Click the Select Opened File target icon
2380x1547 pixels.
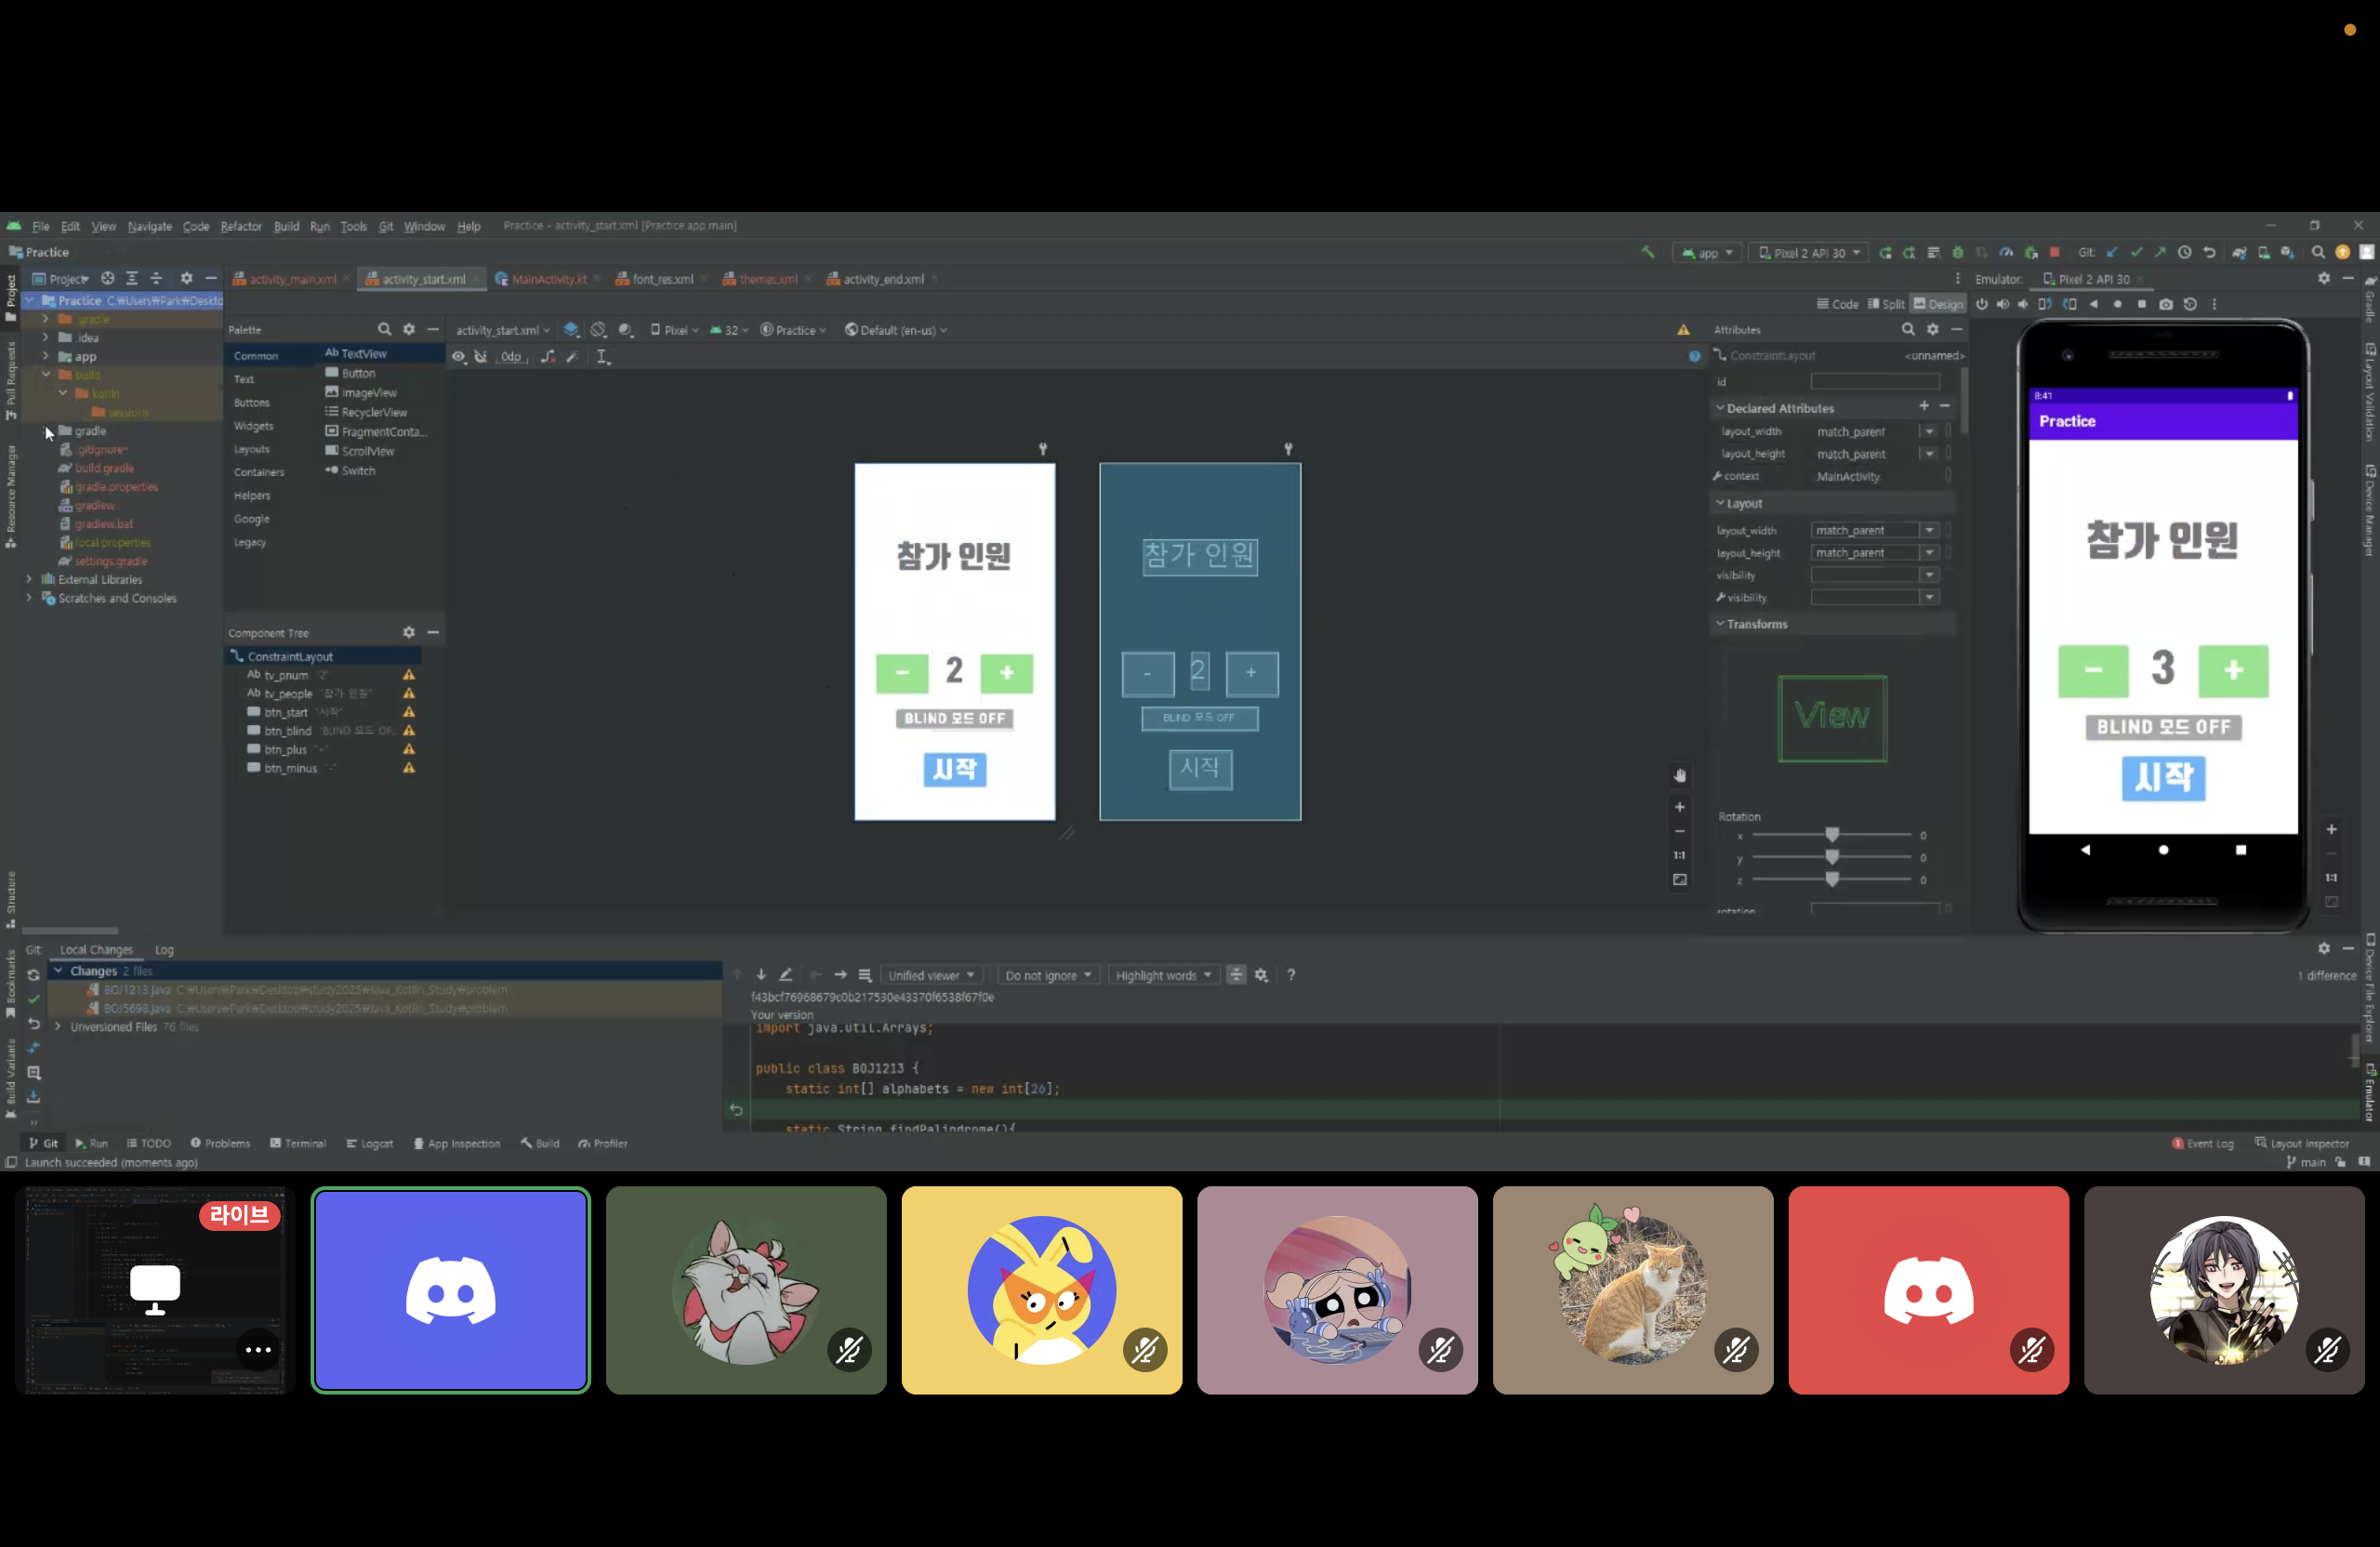tap(107, 278)
